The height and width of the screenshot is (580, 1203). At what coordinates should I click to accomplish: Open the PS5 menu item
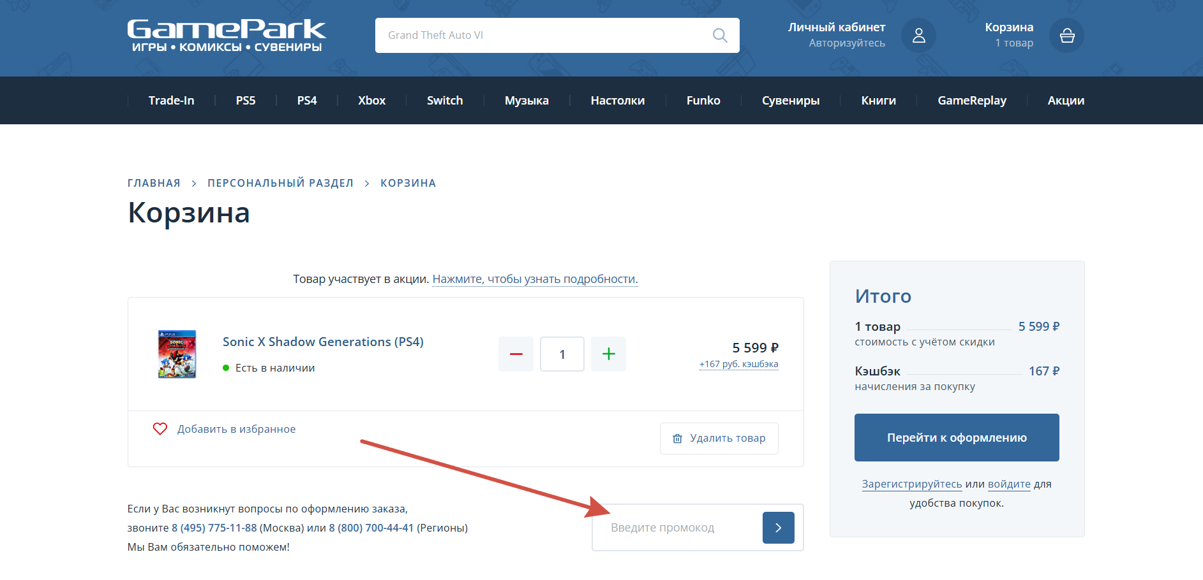click(246, 100)
